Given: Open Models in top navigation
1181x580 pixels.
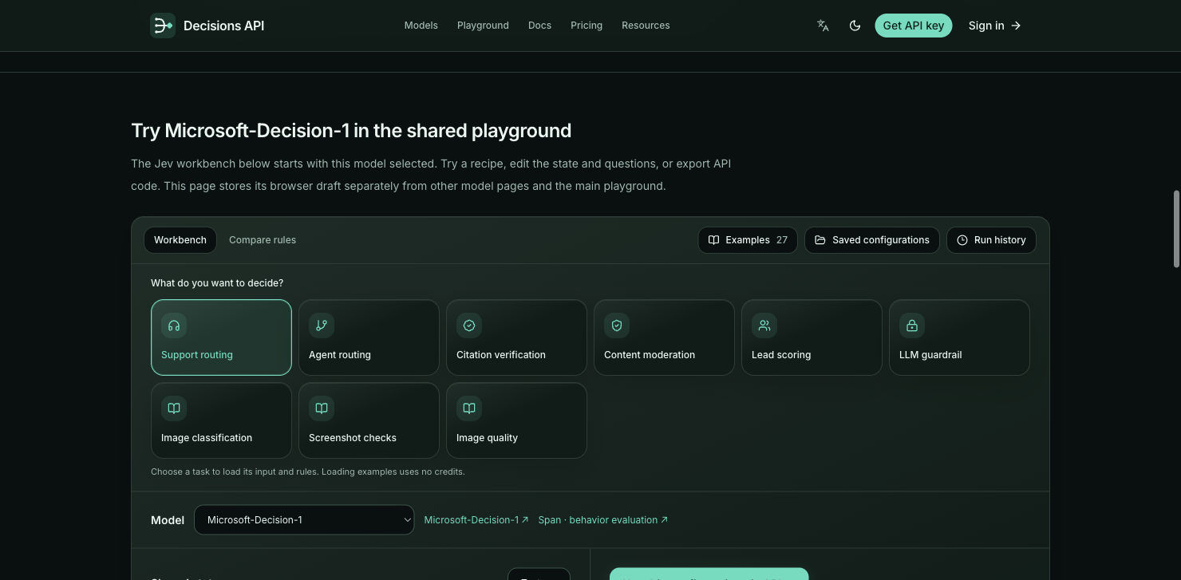Looking at the screenshot, I should (421, 26).
